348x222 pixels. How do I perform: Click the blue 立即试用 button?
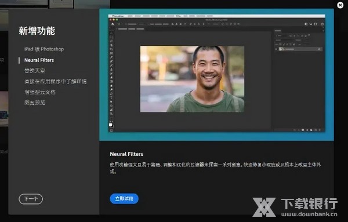coord(124,198)
